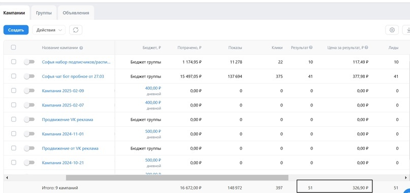Check the box for Софья набор подписчиков
410x193 pixels.
[x=13, y=62]
